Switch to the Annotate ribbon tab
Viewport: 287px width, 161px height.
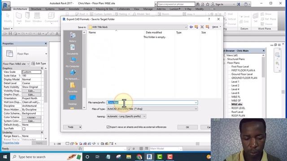[x=74, y=9]
